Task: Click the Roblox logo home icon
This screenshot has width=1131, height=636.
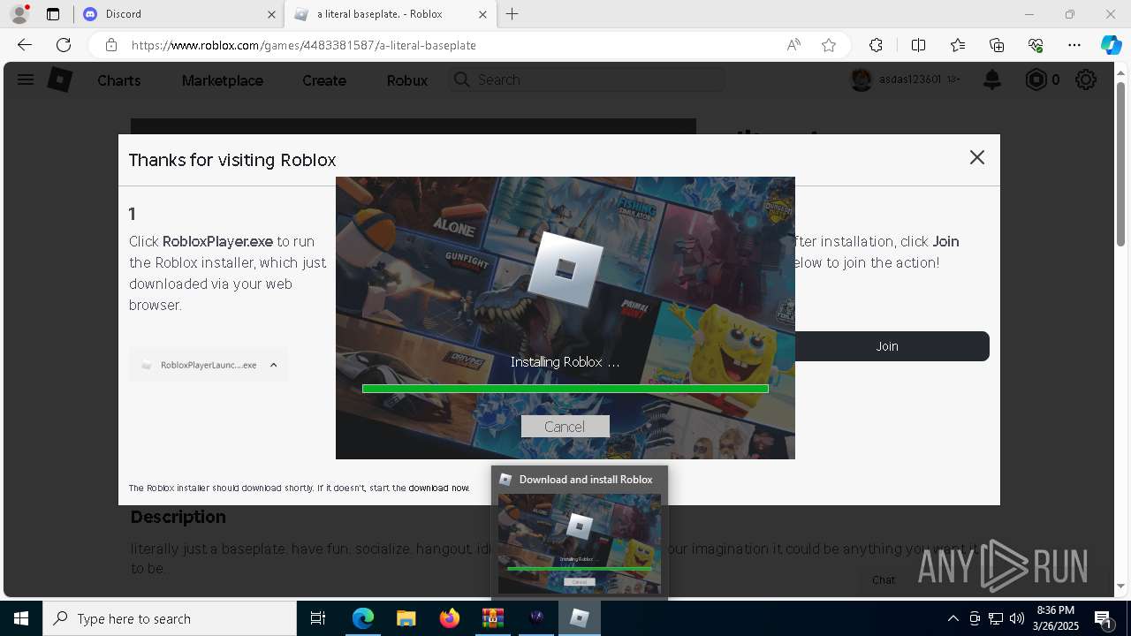Action: (x=59, y=79)
